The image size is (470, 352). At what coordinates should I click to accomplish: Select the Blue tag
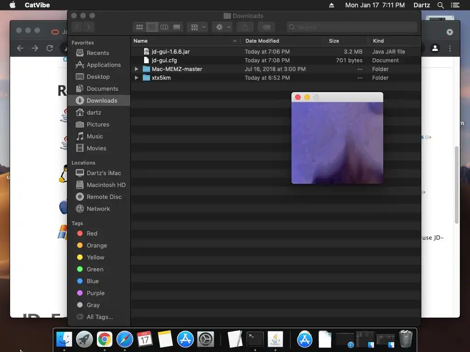pyautogui.click(x=99, y=281)
